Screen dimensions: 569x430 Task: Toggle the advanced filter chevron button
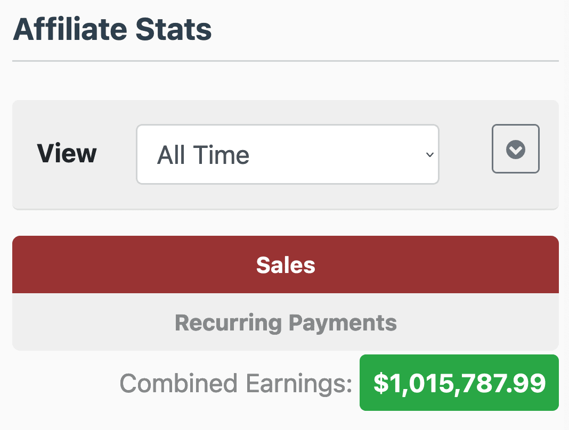pyautogui.click(x=515, y=150)
